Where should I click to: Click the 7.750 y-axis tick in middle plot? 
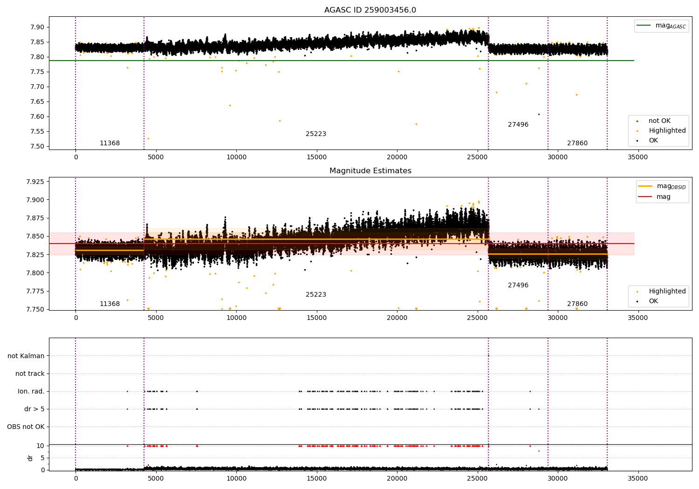pos(35,309)
